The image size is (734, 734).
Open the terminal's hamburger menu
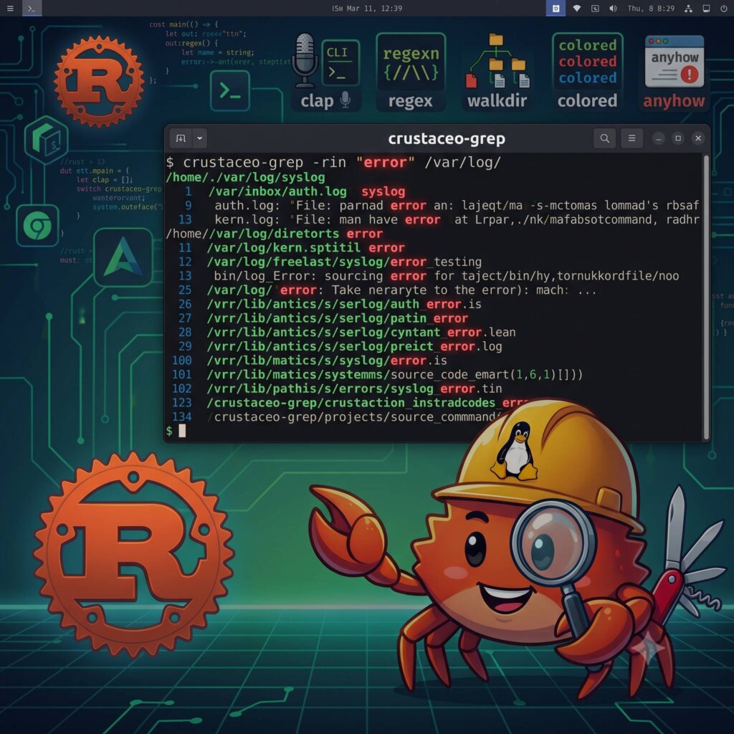[x=631, y=138]
